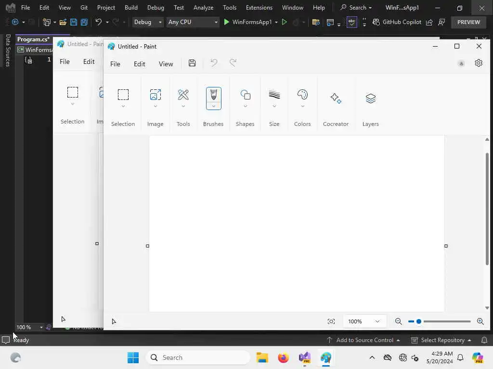Expand the Selection dropdown chevron in Paint
The height and width of the screenshot is (369, 493).
click(123, 106)
